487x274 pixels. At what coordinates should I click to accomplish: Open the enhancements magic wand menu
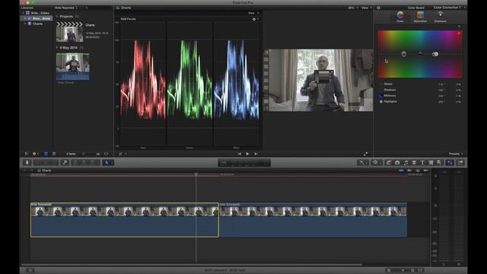click(x=362, y=162)
